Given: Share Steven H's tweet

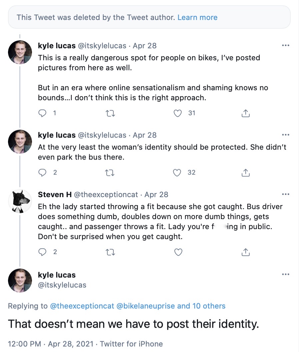Looking at the screenshot, I should 245,252.
